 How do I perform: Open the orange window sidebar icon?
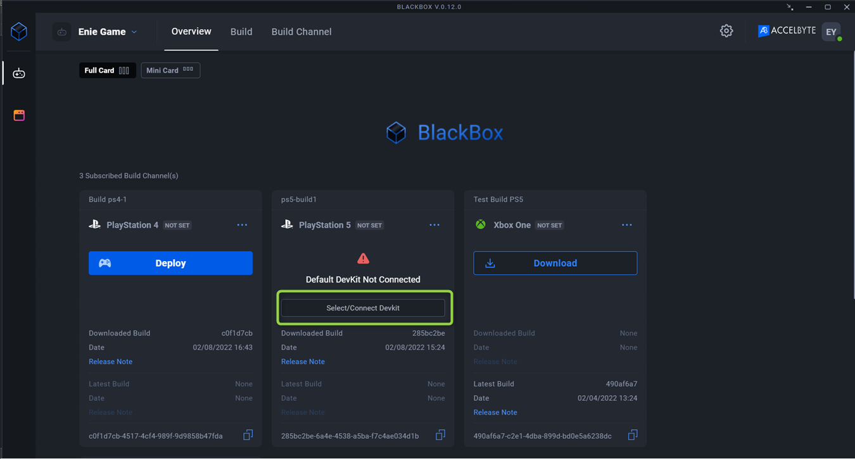(x=19, y=115)
